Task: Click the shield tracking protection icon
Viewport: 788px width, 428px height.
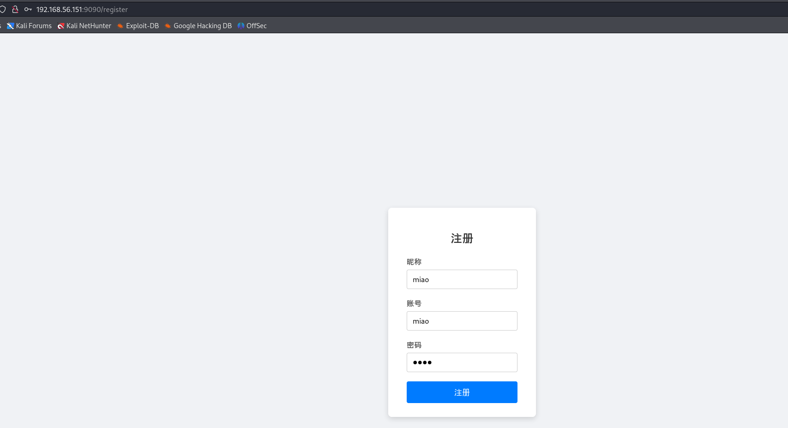Action: click(3, 9)
